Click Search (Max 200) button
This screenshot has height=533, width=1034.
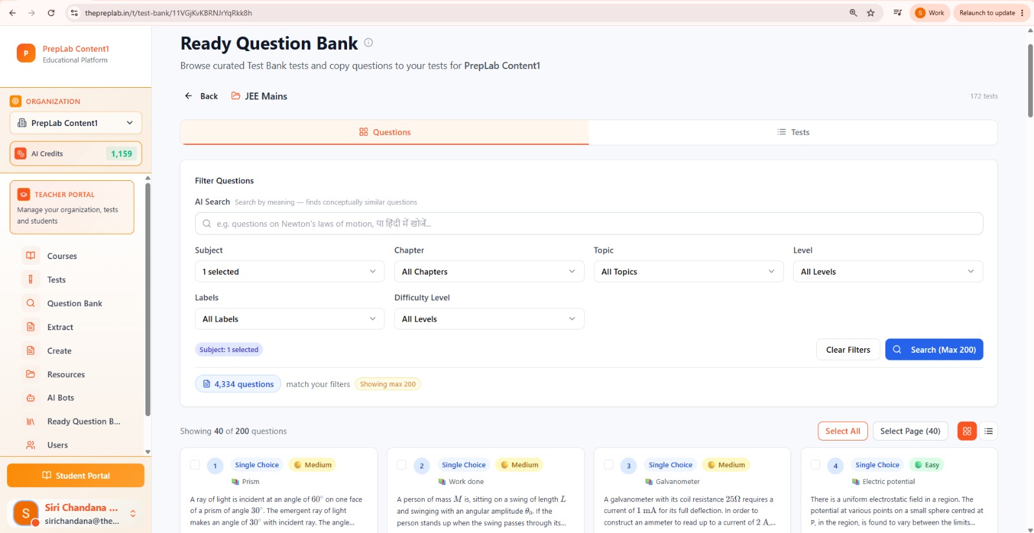pos(934,350)
